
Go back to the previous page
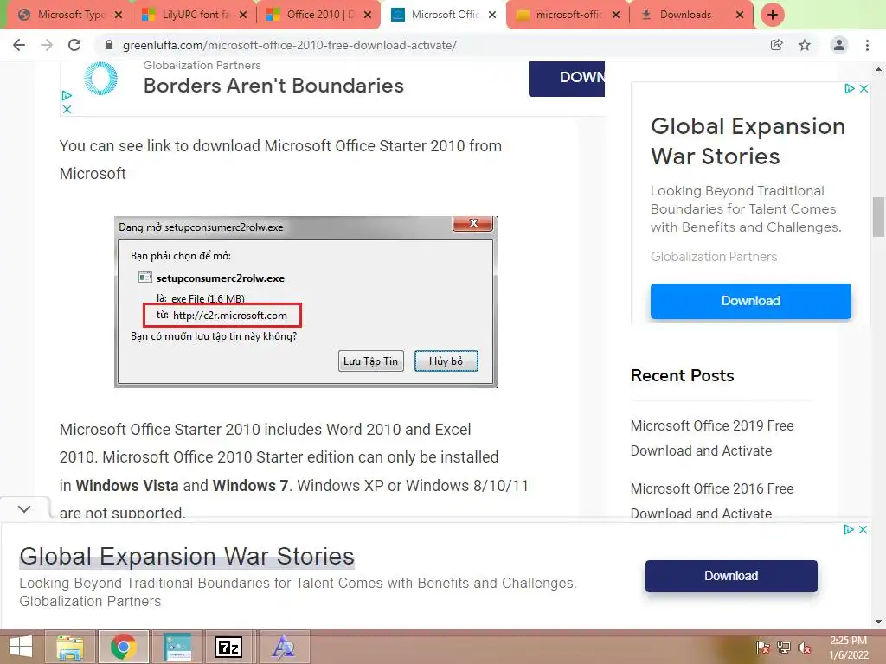[19, 45]
